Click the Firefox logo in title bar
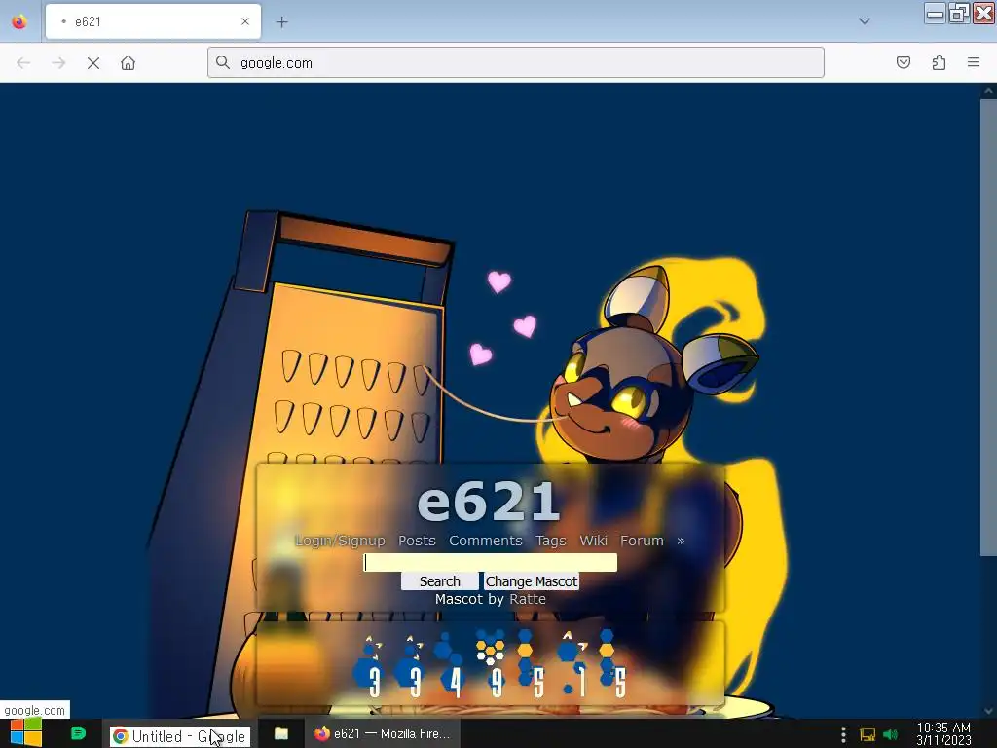 [x=19, y=21]
